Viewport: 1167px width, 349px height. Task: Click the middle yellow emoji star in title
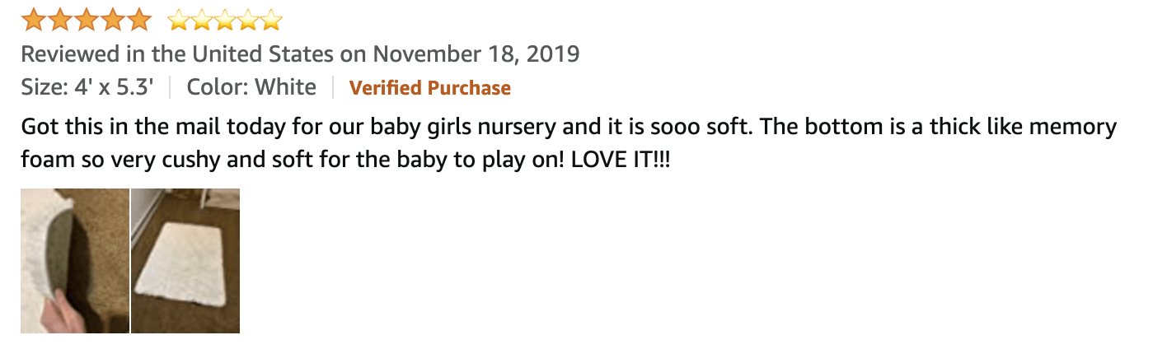point(225,20)
